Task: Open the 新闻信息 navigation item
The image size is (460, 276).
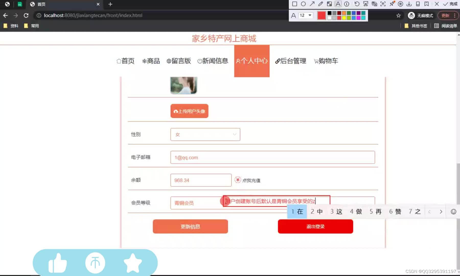Action: (213, 61)
